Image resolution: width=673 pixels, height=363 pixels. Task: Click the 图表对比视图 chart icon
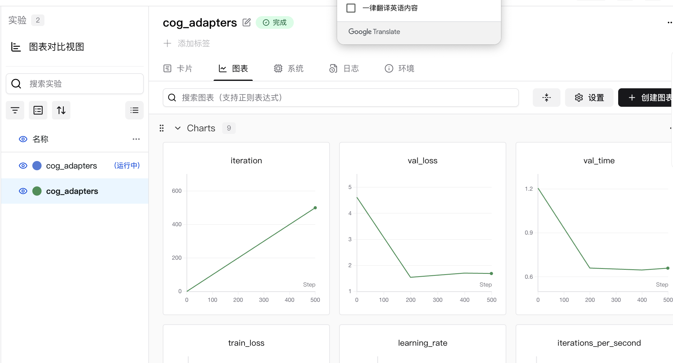(x=16, y=47)
